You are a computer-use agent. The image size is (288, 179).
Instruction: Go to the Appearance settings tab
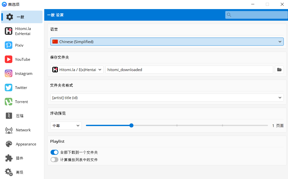click(x=22, y=144)
